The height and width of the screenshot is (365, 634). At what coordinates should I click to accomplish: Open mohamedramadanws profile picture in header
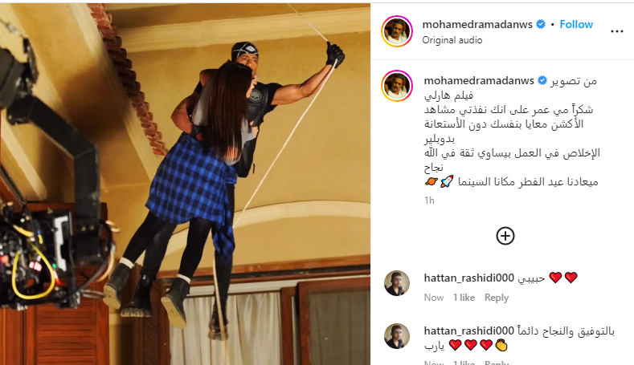click(x=397, y=31)
